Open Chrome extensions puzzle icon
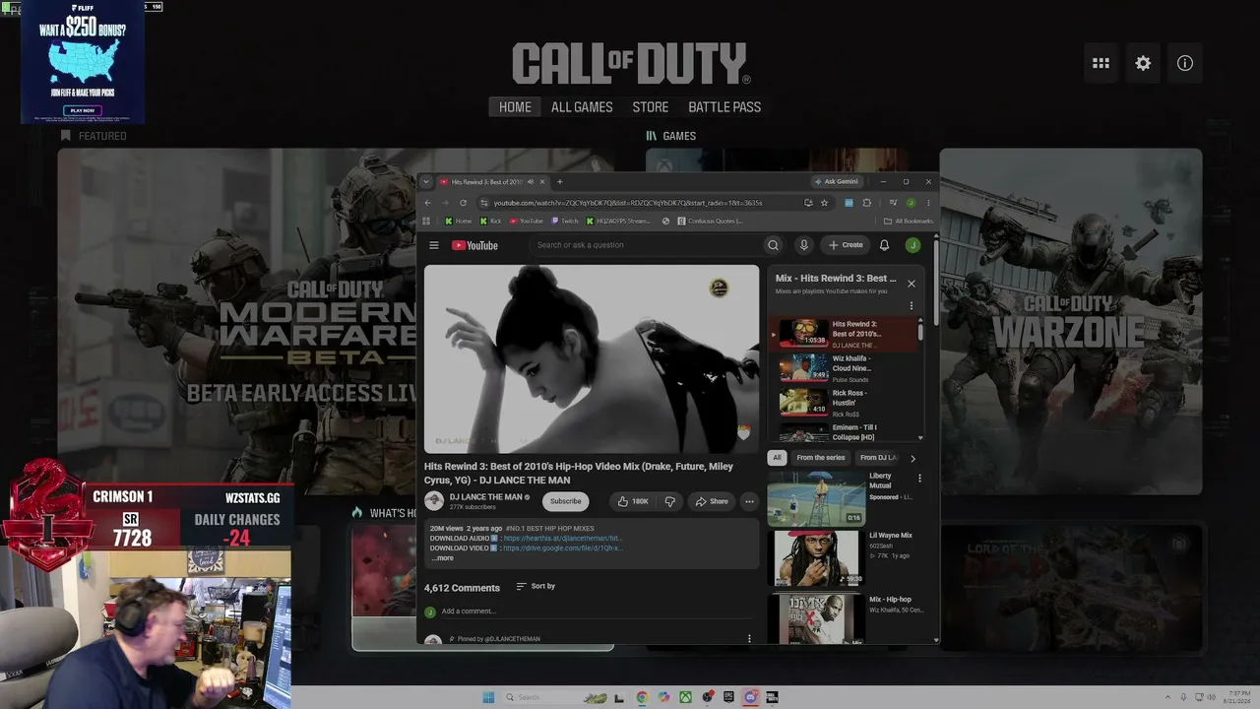 coord(866,203)
